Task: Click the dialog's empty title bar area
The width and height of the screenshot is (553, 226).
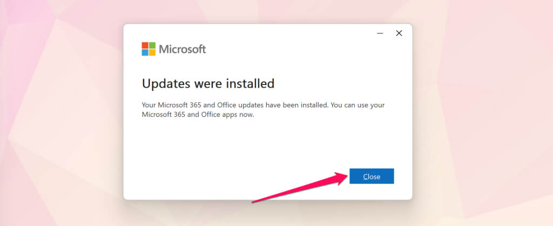Action: tap(259, 32)
